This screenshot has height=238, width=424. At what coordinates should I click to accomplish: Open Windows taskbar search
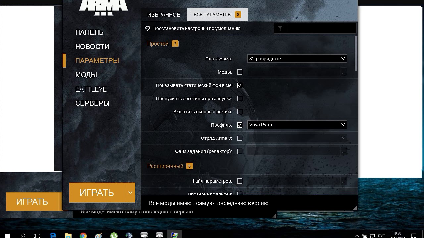click(x=23, y=235)
